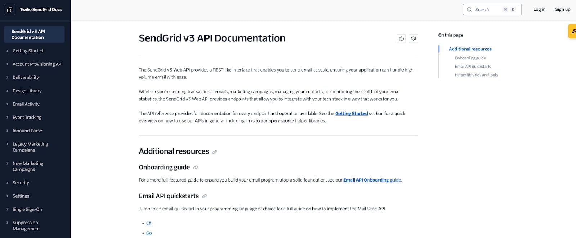Expand the Email Activity chevron
576x238 pixels.
(x=7, y=104)
